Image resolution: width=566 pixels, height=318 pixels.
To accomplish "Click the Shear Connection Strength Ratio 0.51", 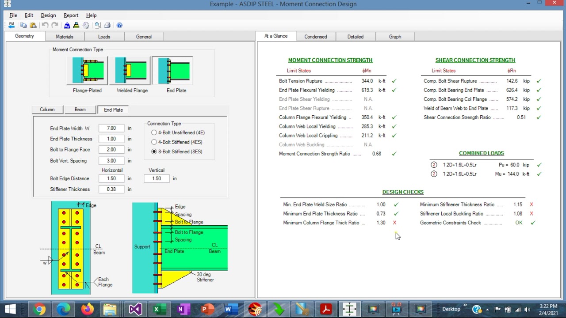I will pos(521,117).
